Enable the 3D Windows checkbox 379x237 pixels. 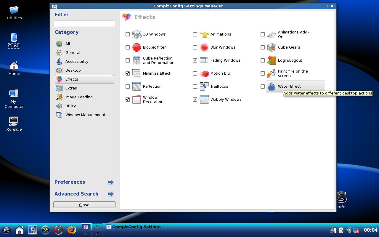click(128, 34)
